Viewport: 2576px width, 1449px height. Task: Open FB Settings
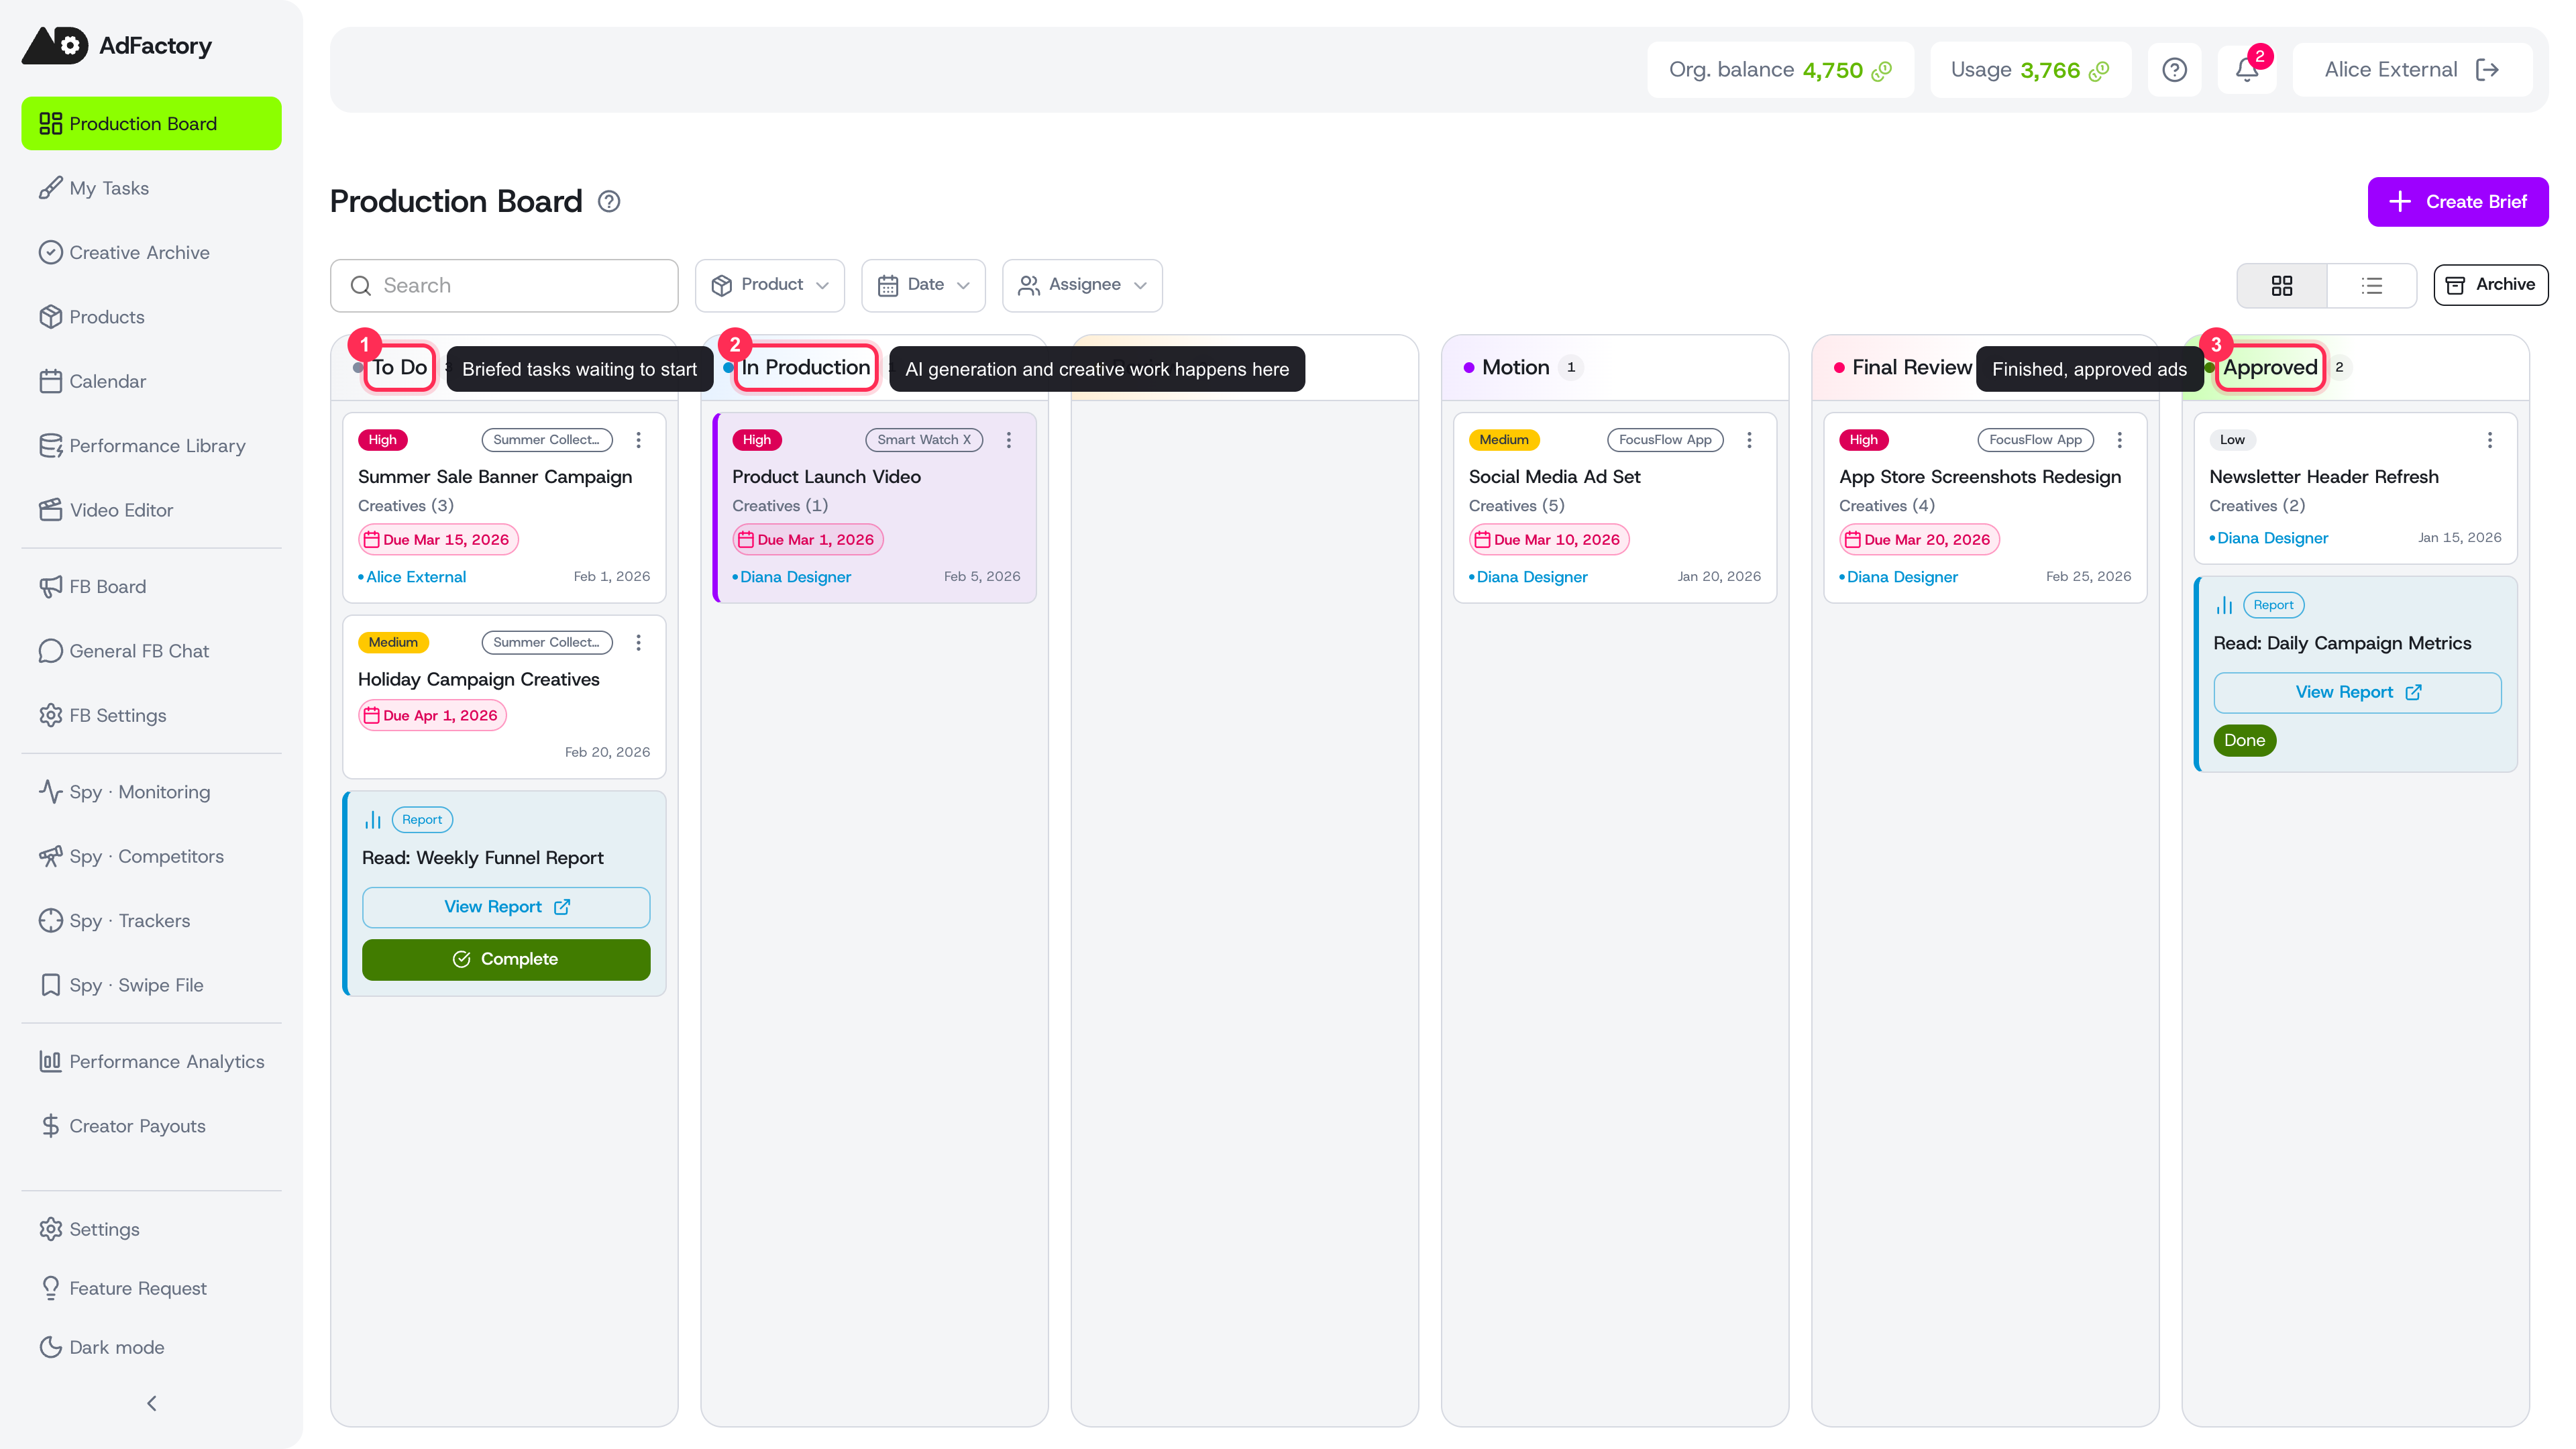coord(152,715)
